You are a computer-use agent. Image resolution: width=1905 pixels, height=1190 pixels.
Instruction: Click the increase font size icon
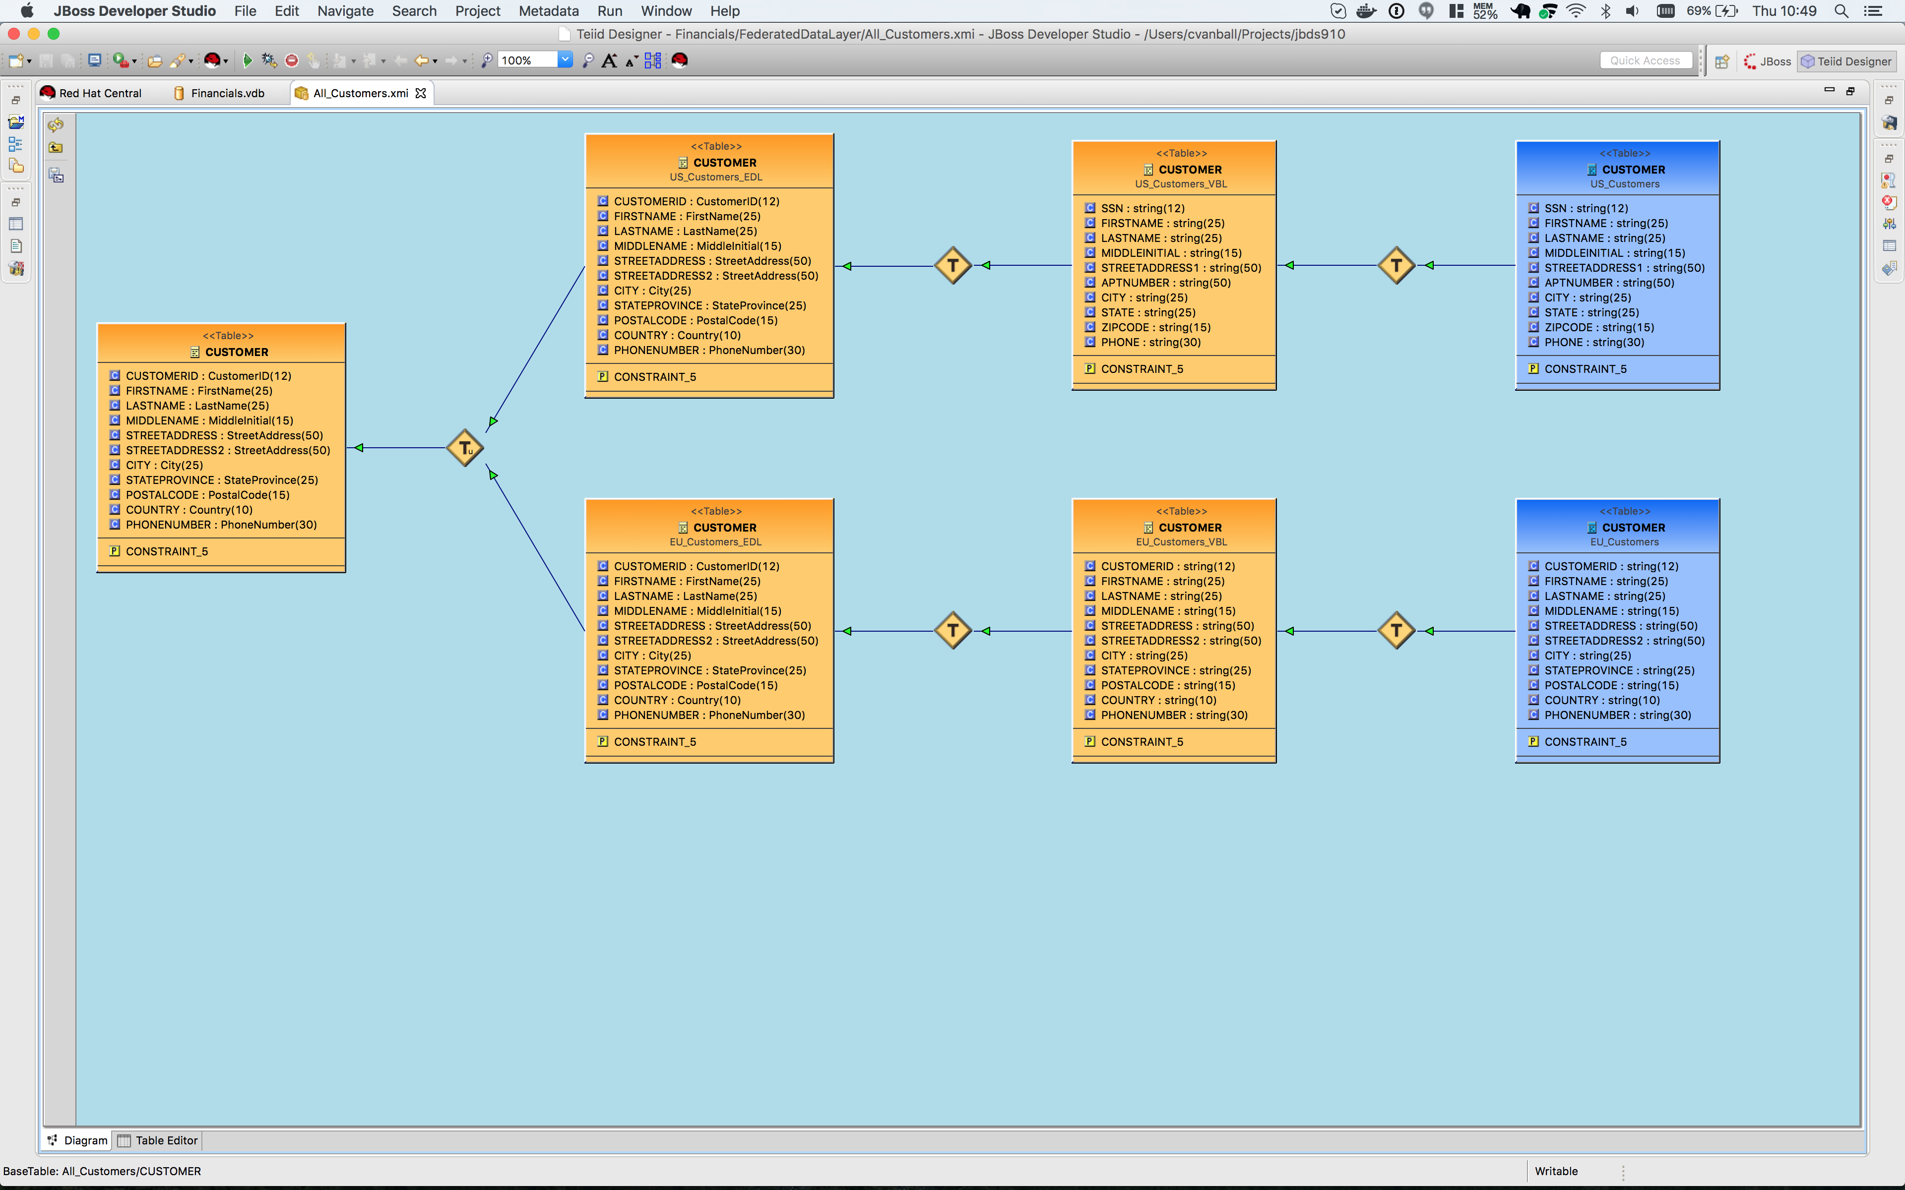pos(610,60)
